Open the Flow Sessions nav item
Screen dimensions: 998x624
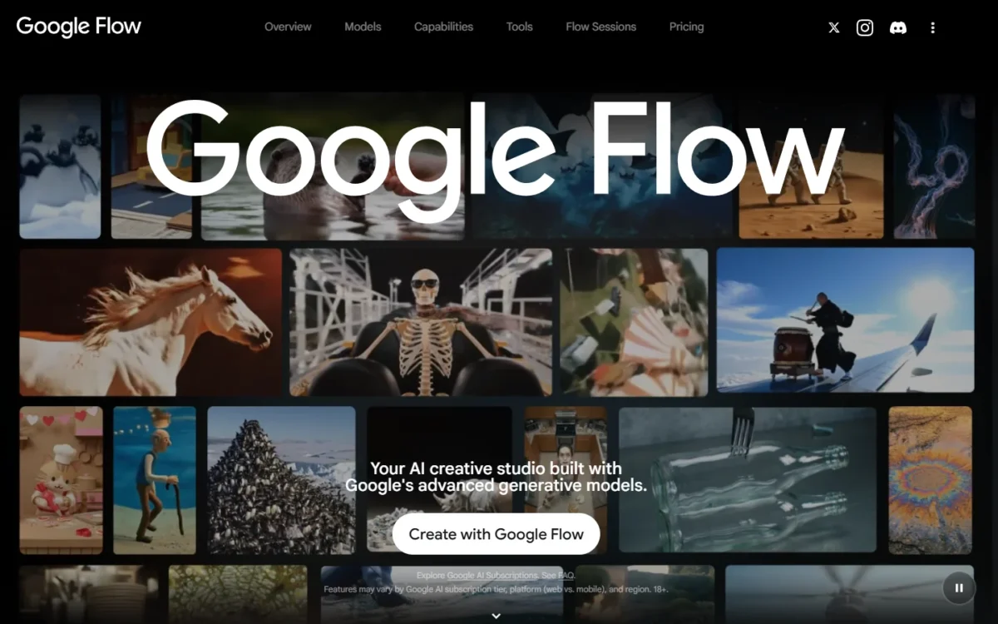[x=600, y=27]
